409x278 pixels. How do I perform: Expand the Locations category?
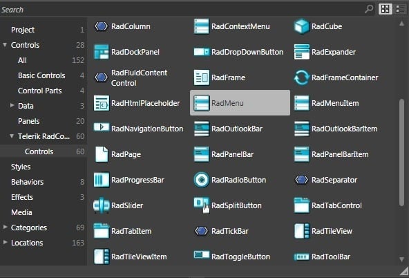tap(5, 242)
